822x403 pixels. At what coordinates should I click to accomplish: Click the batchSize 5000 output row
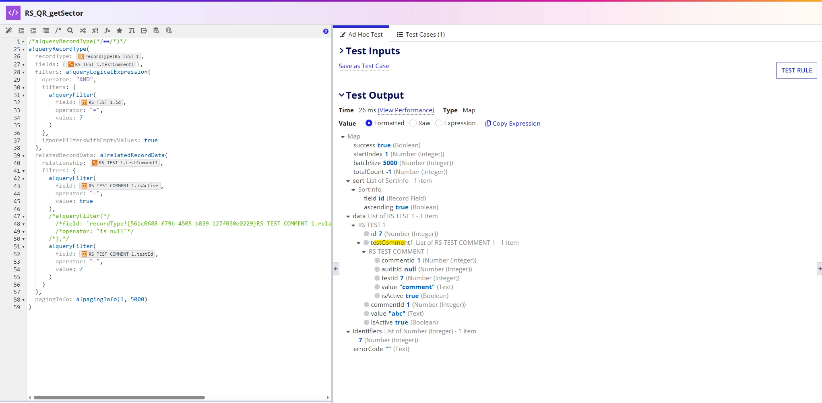coord(403,163)
